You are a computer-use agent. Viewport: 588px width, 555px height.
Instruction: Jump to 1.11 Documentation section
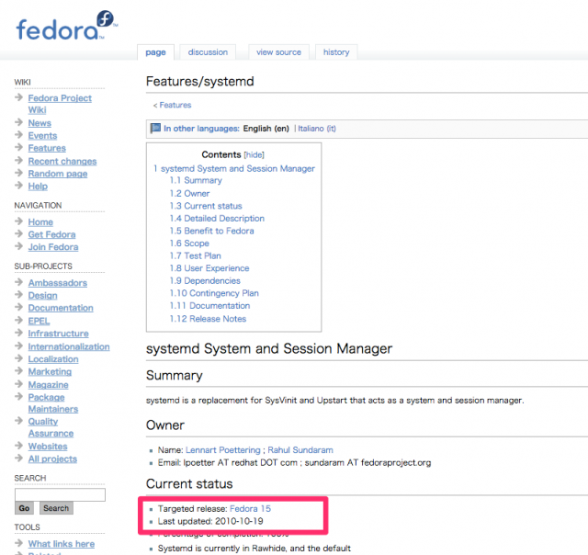pos(210,306)
